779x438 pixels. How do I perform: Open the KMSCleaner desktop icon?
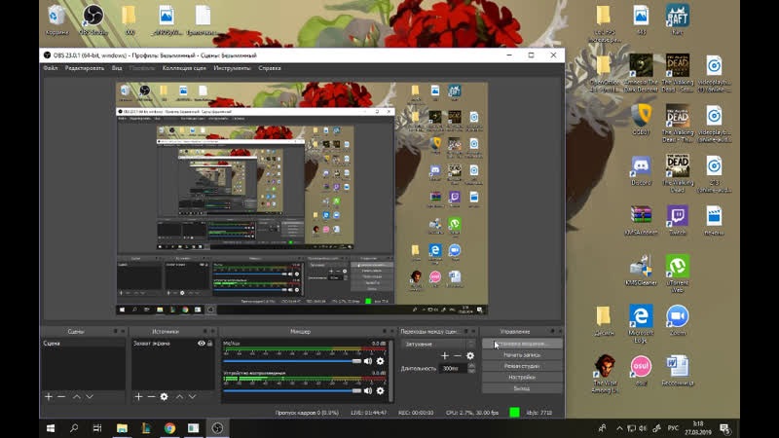(x=641, y=271)
